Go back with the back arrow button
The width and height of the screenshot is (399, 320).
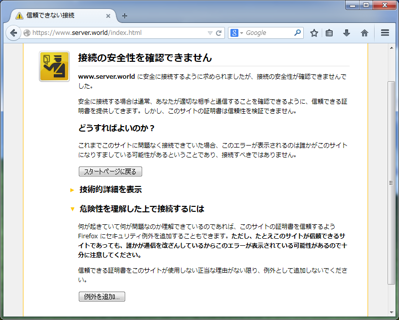tap(13, 33)
